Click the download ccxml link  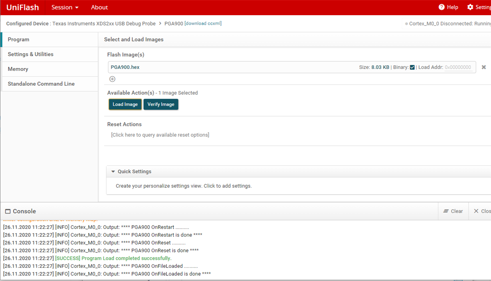203,24
